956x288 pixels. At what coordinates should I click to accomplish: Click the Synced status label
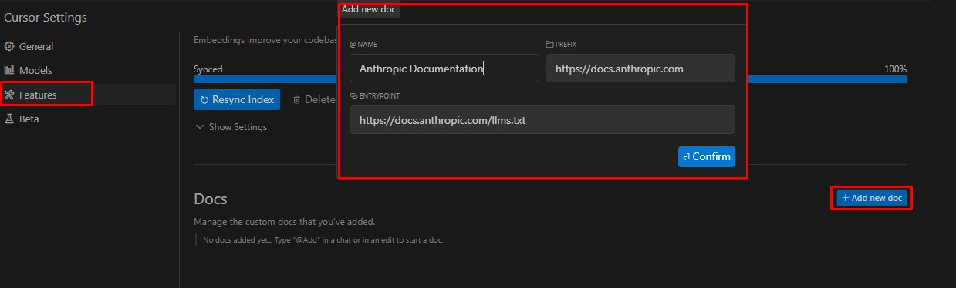(208, 69)
